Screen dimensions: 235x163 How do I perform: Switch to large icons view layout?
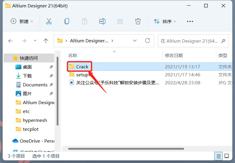(227, 156)
